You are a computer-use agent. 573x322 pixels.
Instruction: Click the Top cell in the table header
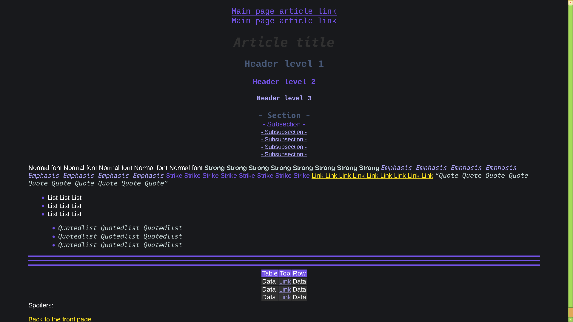click(x=285, y=273)
